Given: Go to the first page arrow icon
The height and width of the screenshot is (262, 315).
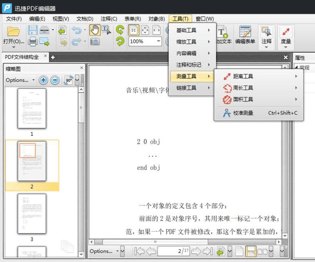Looking at the screenshot, I should coord(139,251).
